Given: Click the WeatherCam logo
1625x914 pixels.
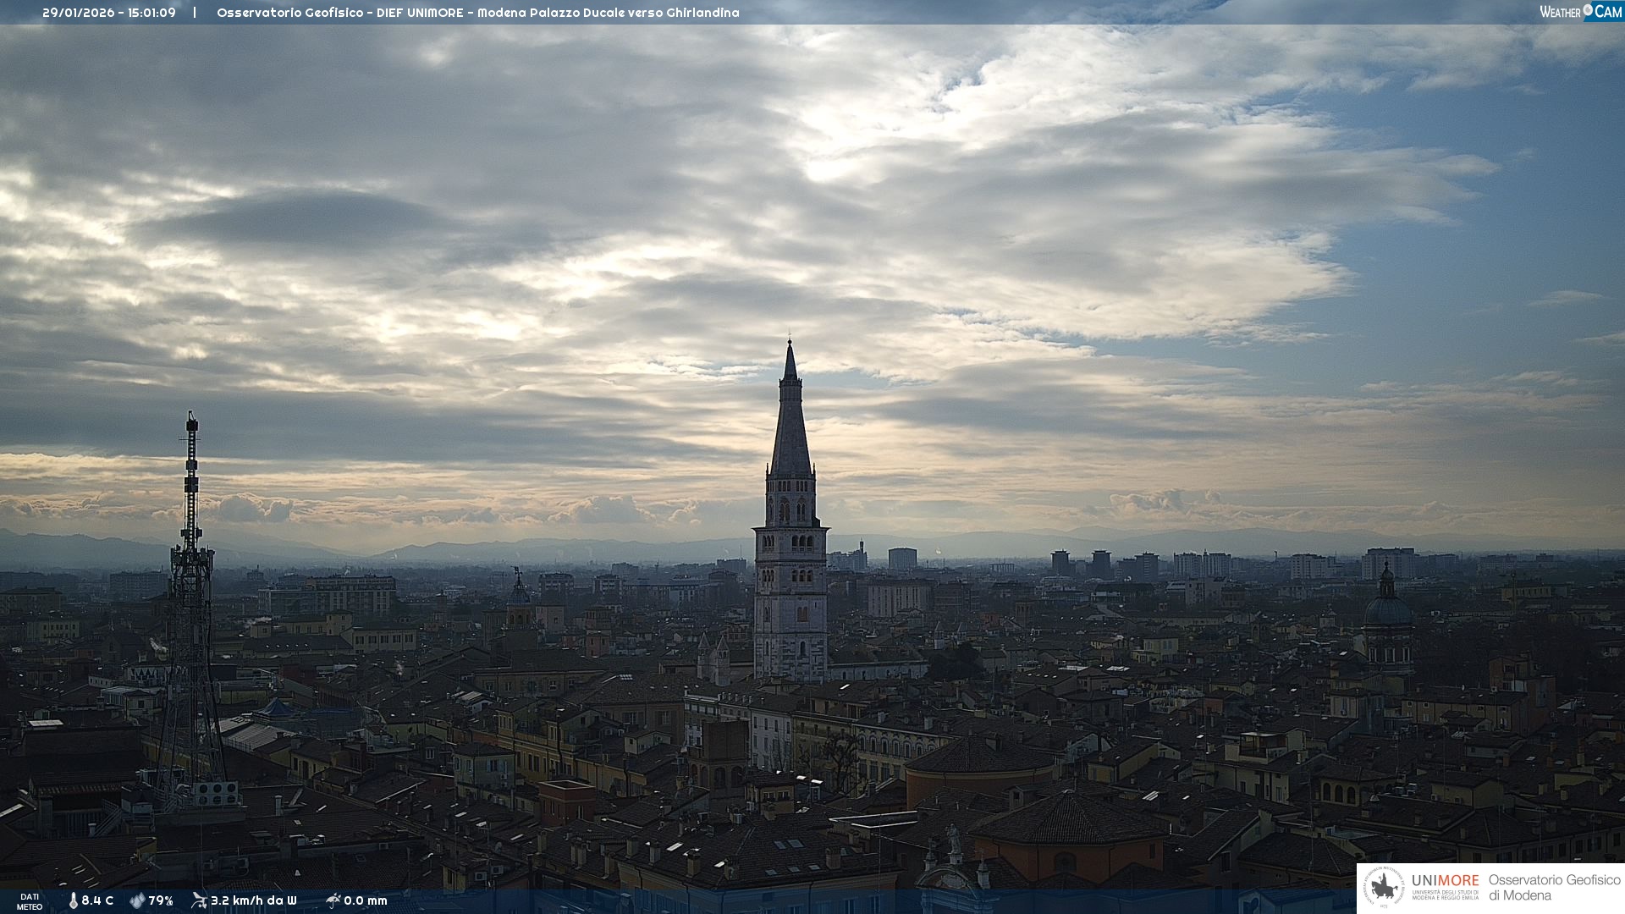Looking at the screenshot, I should coord(1580,11).
